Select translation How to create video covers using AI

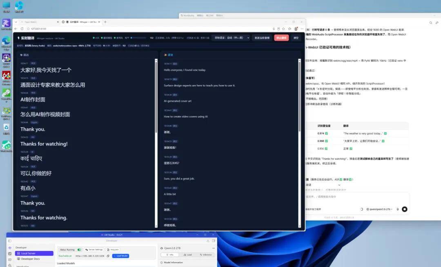pos(186,116)
